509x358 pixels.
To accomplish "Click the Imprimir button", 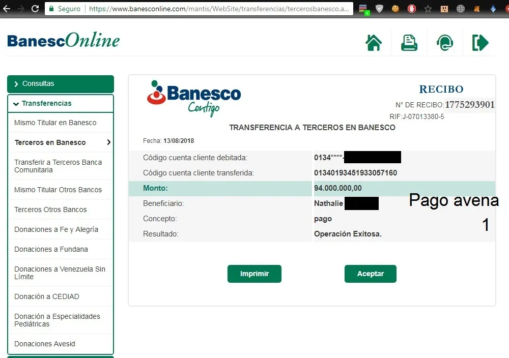I will tap(254, 274).
